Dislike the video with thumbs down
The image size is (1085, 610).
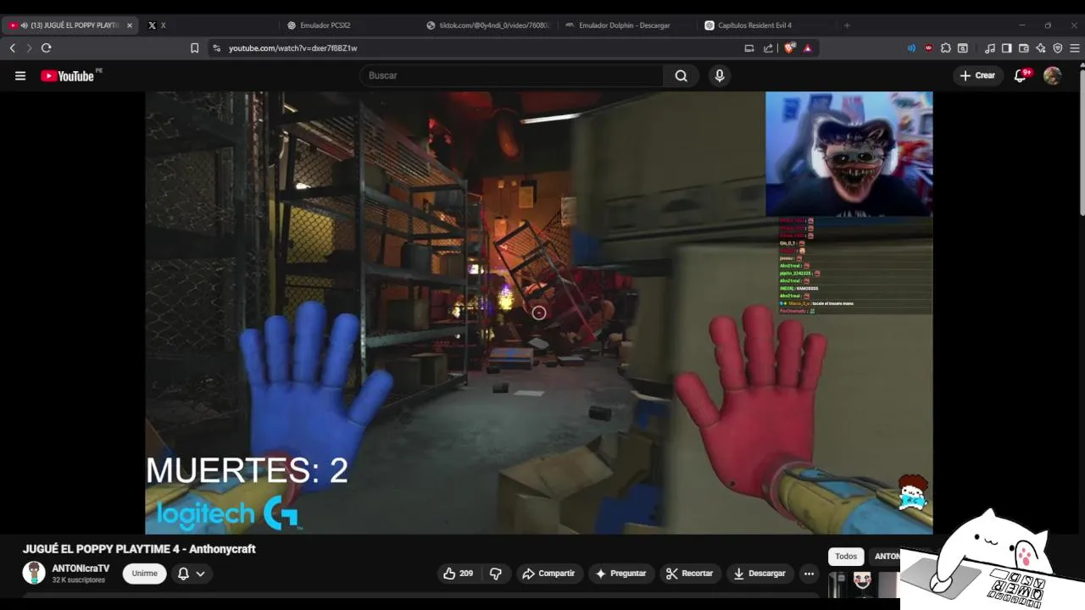click(x=496, y=574)
